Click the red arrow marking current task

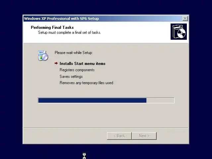[56, 63]
